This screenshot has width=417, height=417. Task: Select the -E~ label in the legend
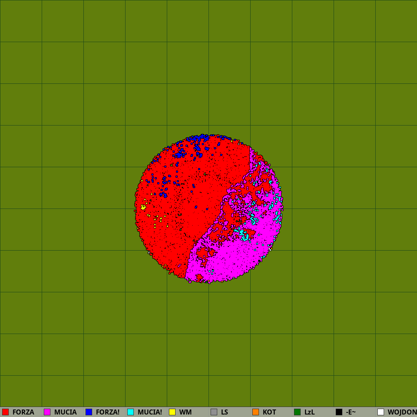tap(351, 412)
